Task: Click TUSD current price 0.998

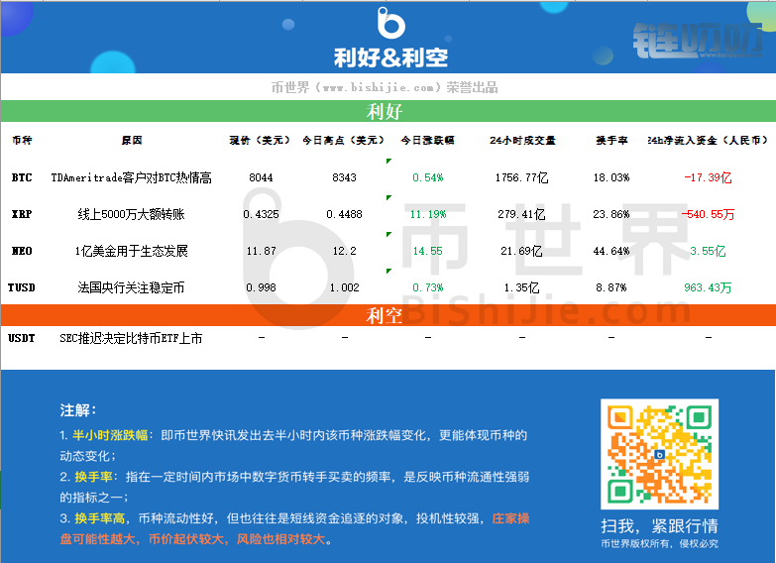Action: pyautogui.click(x=261, y=287)
